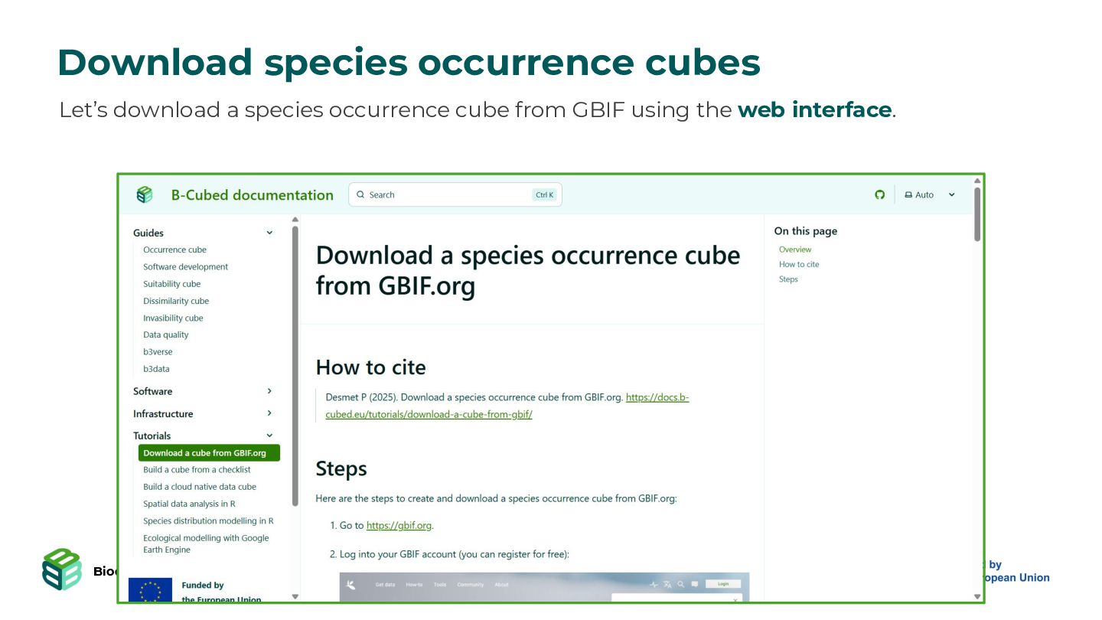Open the b3verse guide
1102x620 pixels.
click(x=158, y=351)
